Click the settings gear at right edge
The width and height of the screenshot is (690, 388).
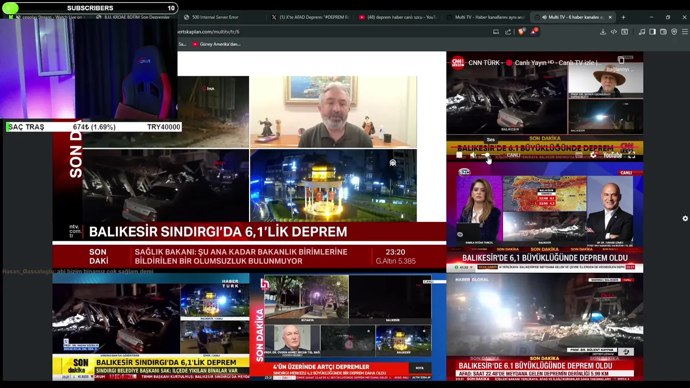point(685,218)
